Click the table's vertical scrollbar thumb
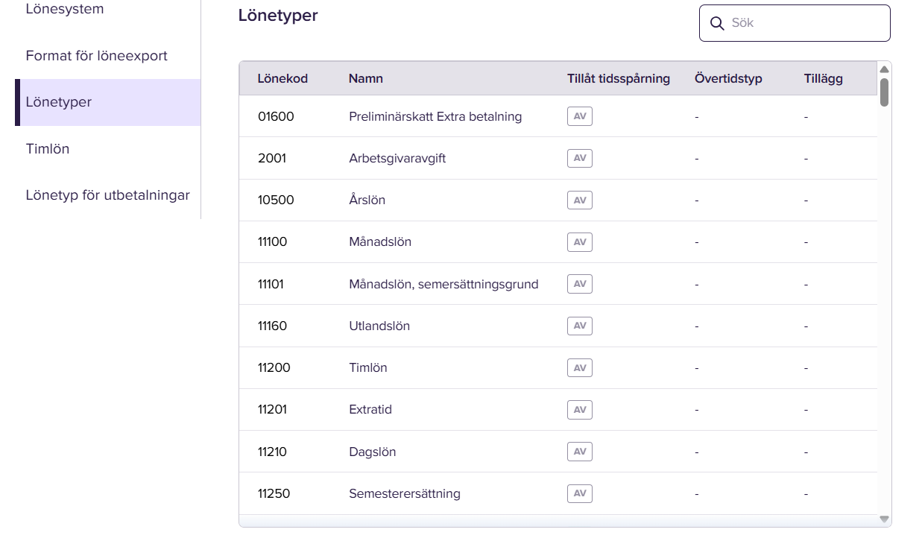922x544 pixels. (x=885, y=92)
